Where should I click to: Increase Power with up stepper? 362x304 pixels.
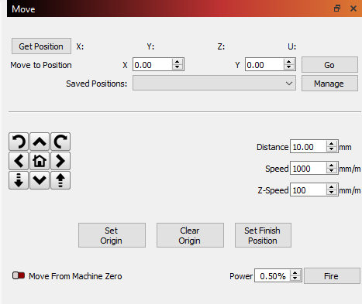coord(295,272)
